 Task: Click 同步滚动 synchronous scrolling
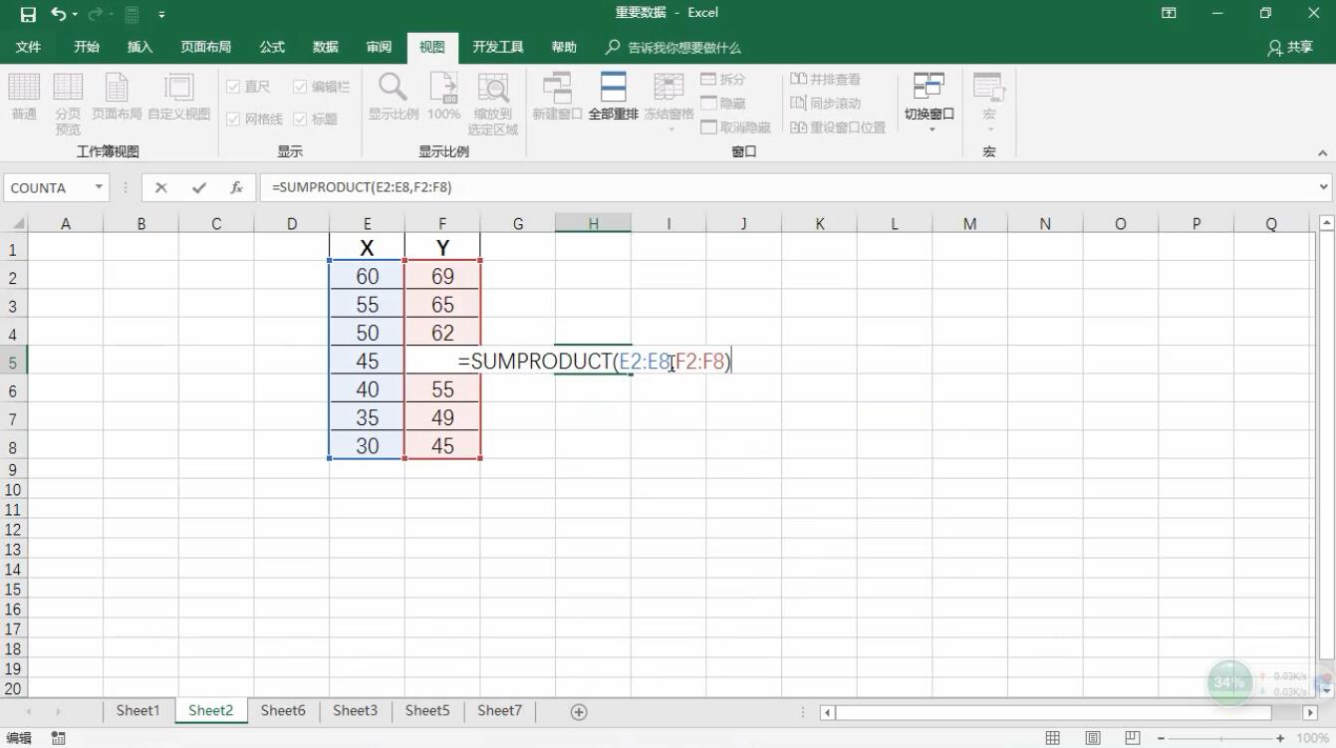tap(825, 104)
